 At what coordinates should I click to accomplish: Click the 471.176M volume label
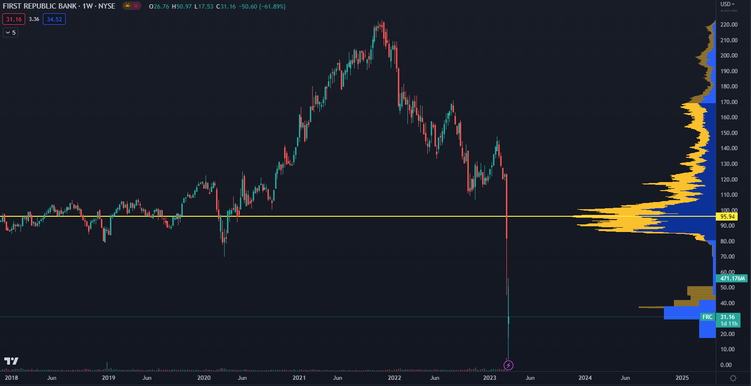point(732,278)
